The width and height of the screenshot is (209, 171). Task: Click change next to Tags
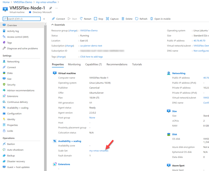(61, 57)
